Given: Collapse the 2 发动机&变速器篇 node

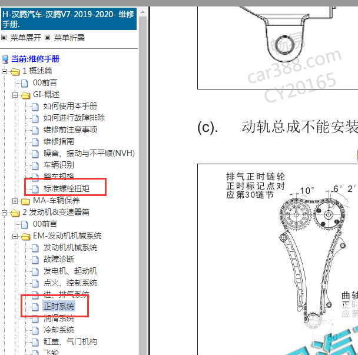Looking at the screenshot, I should coord(4,213).
